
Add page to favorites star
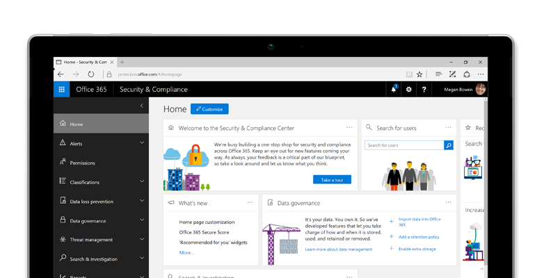point(419,74)
